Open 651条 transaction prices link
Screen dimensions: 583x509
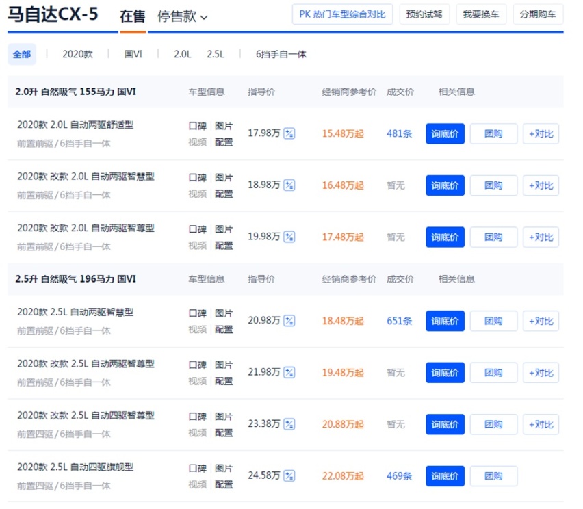(x=400, y=321)
